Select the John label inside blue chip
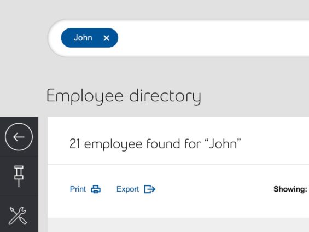Screen dimensions: 309x232 [83, 38]
